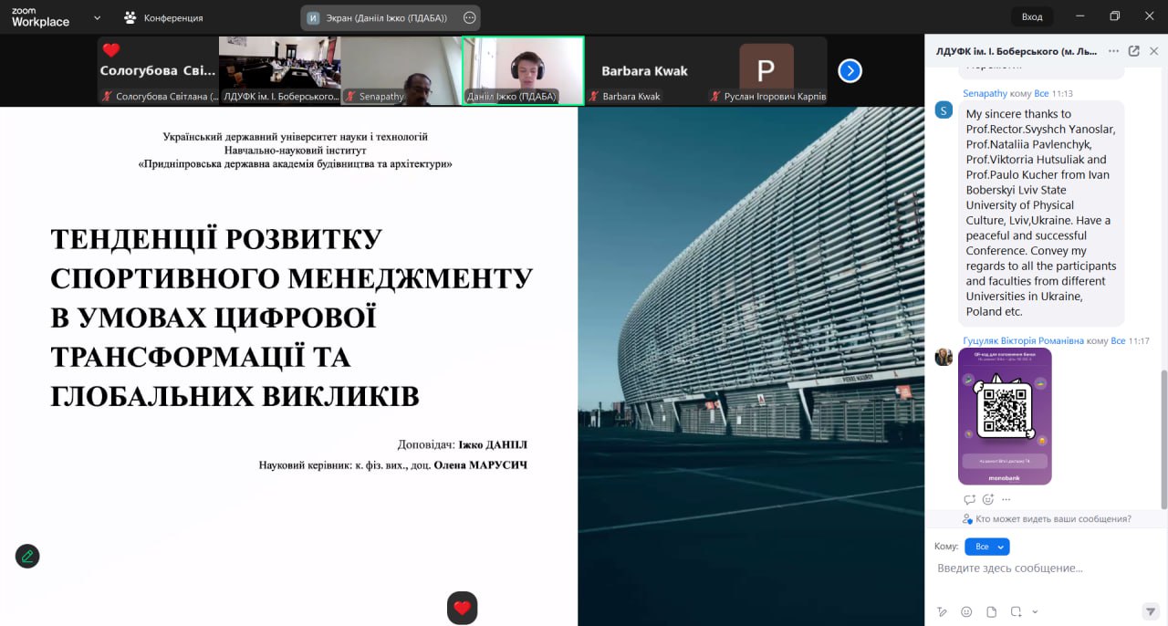Screen dimensions: 1168x626
Task: Click the Вход sign-in button
Action: (1031, 16)
